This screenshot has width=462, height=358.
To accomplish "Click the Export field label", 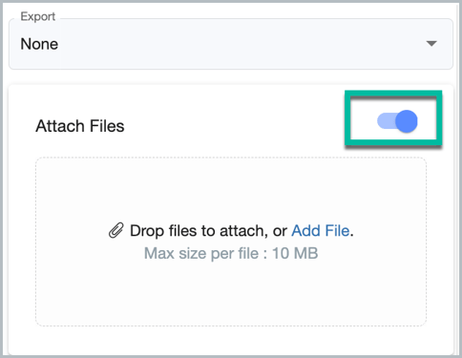I will 38,16.
